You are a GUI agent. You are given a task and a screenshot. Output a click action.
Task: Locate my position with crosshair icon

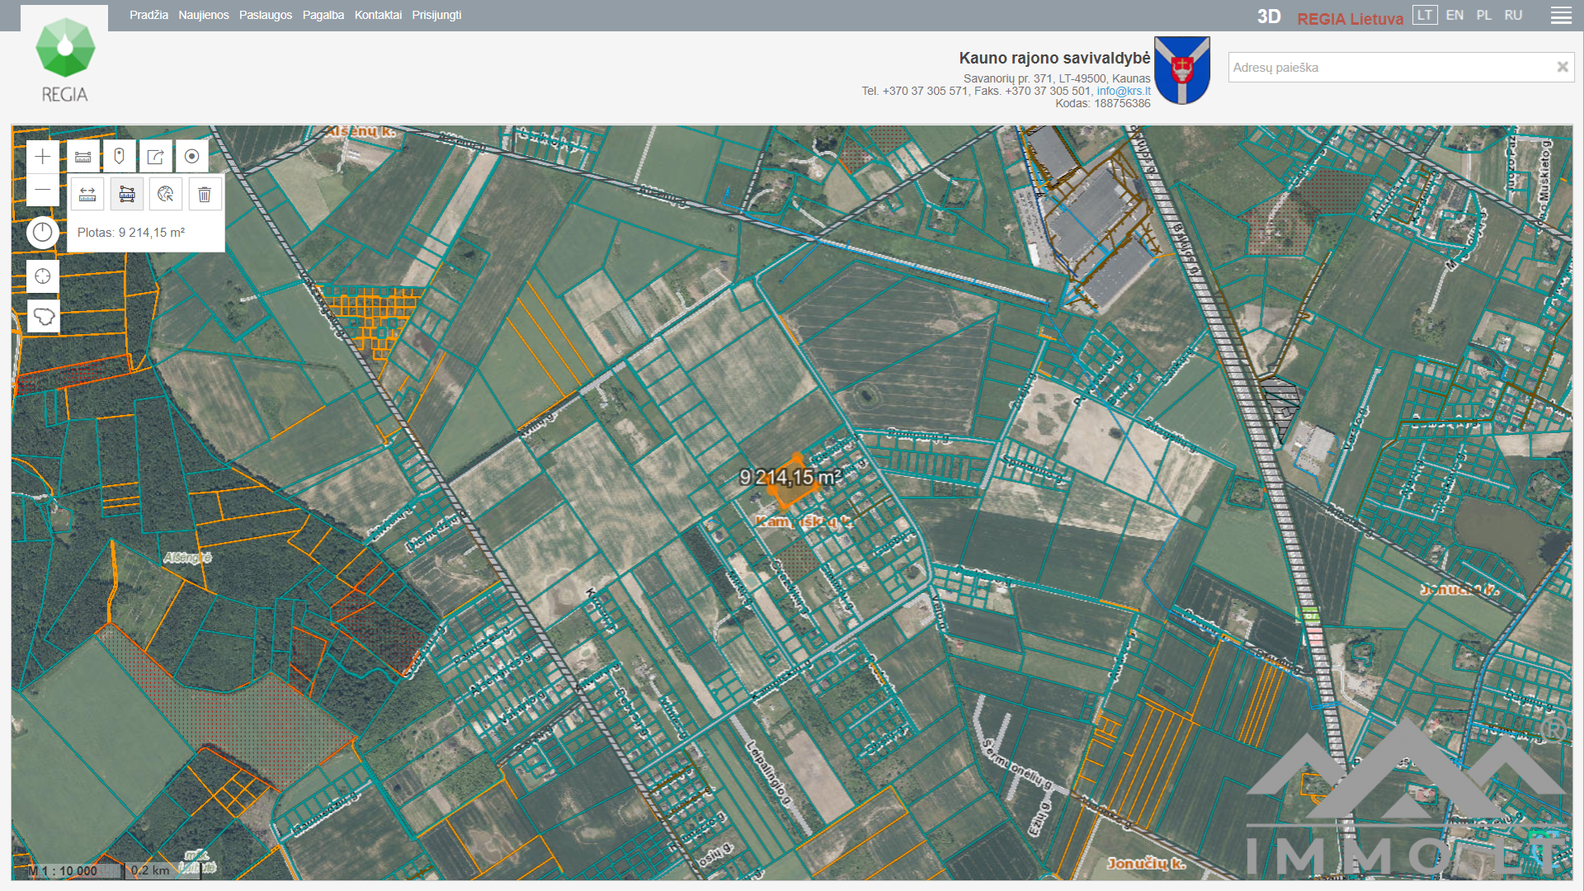(43, 276)
